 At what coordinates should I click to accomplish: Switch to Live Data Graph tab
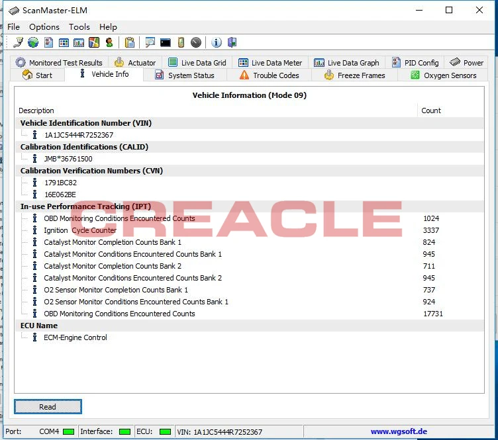(x=346, y=62)
